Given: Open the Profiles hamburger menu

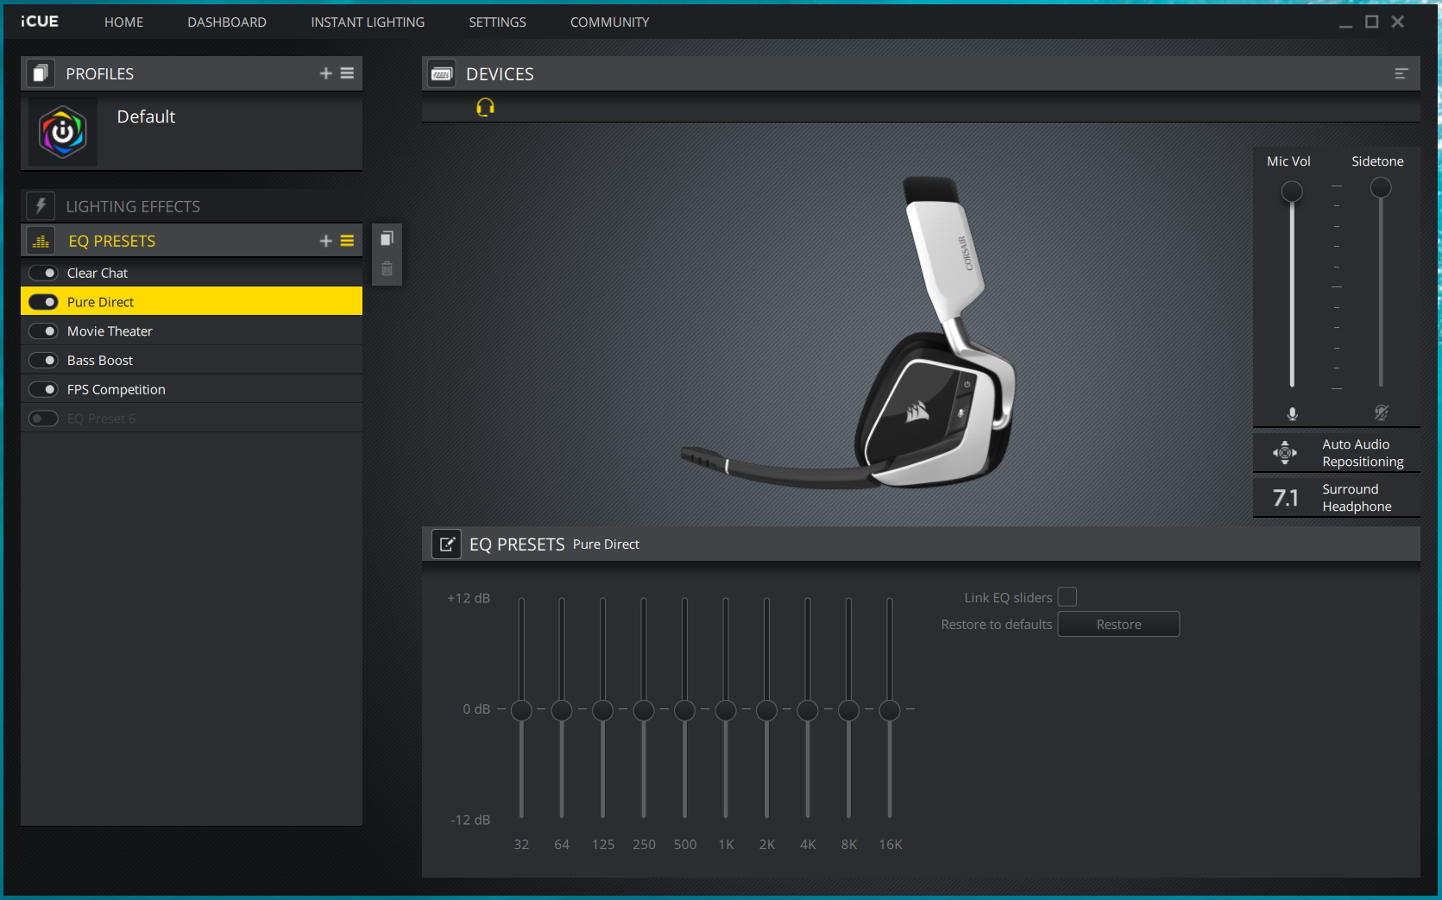Looking at the screenshot, I should tap(347, 73).
